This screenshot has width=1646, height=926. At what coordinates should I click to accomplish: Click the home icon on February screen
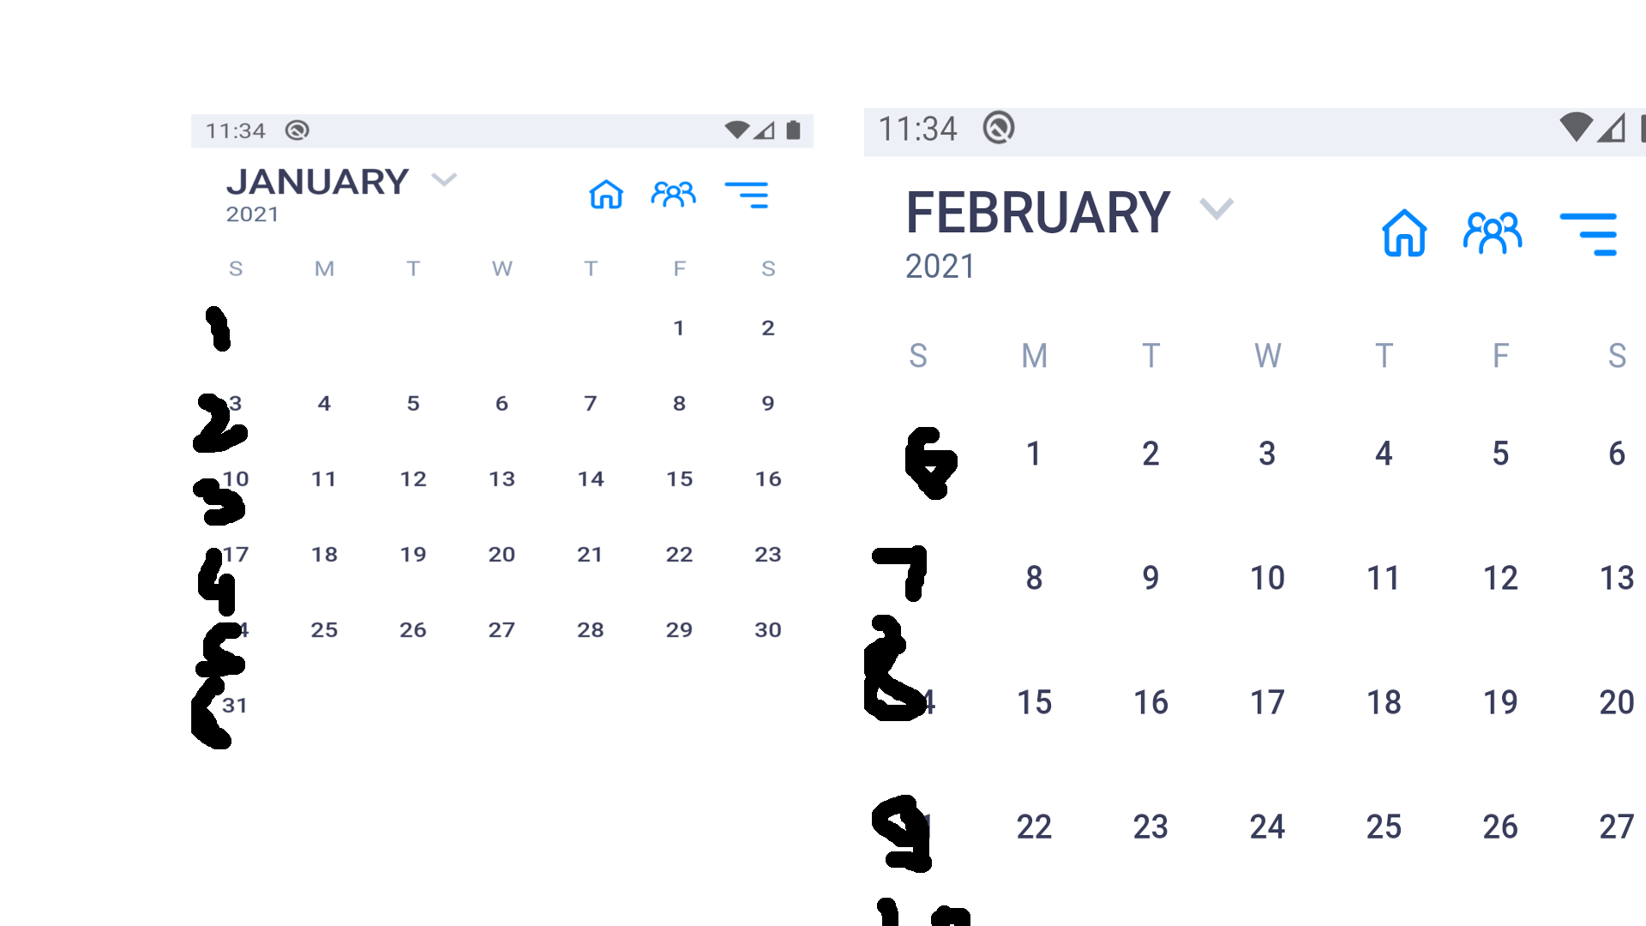click(x=1404, y=232)
